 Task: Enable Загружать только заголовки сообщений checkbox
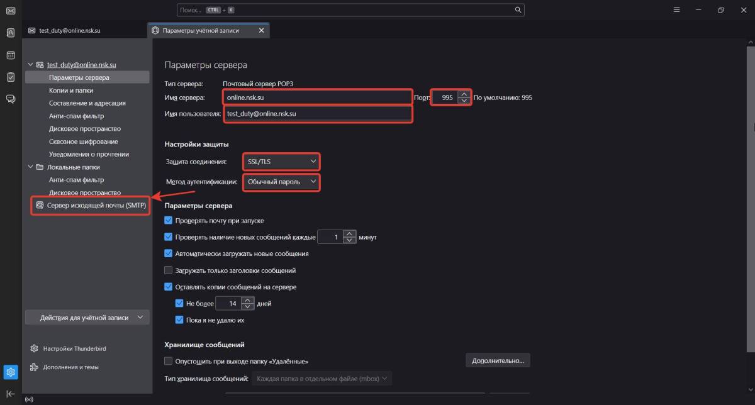coord(168,270)
